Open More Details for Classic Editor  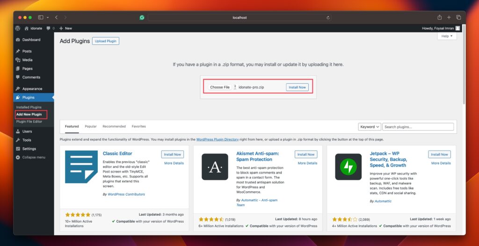(174, 163)
